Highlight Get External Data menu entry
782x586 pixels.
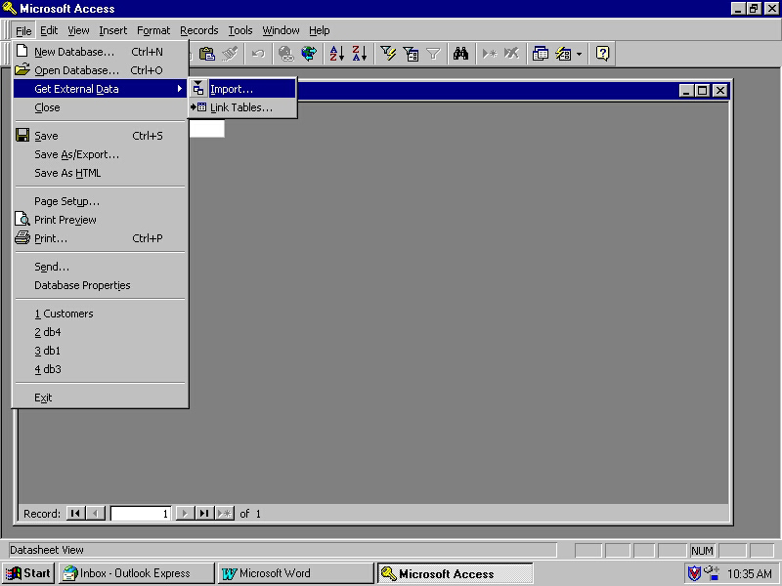click(x=100, y=89)
